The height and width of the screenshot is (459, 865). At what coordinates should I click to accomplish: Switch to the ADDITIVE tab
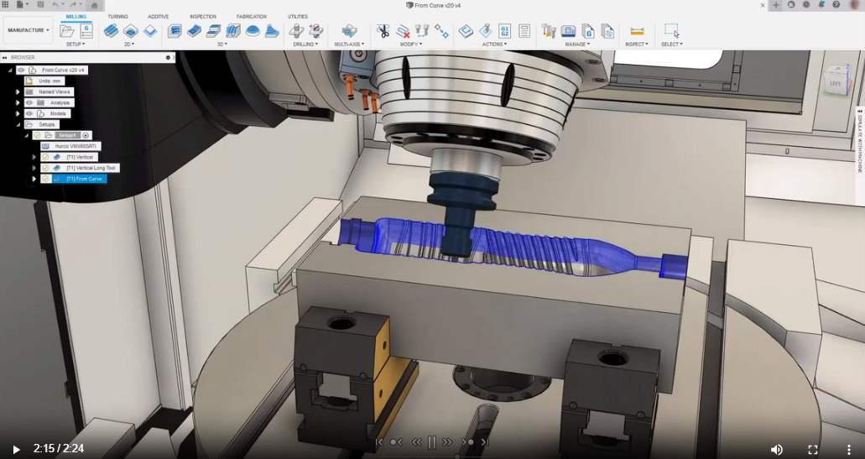pos(158,17)
